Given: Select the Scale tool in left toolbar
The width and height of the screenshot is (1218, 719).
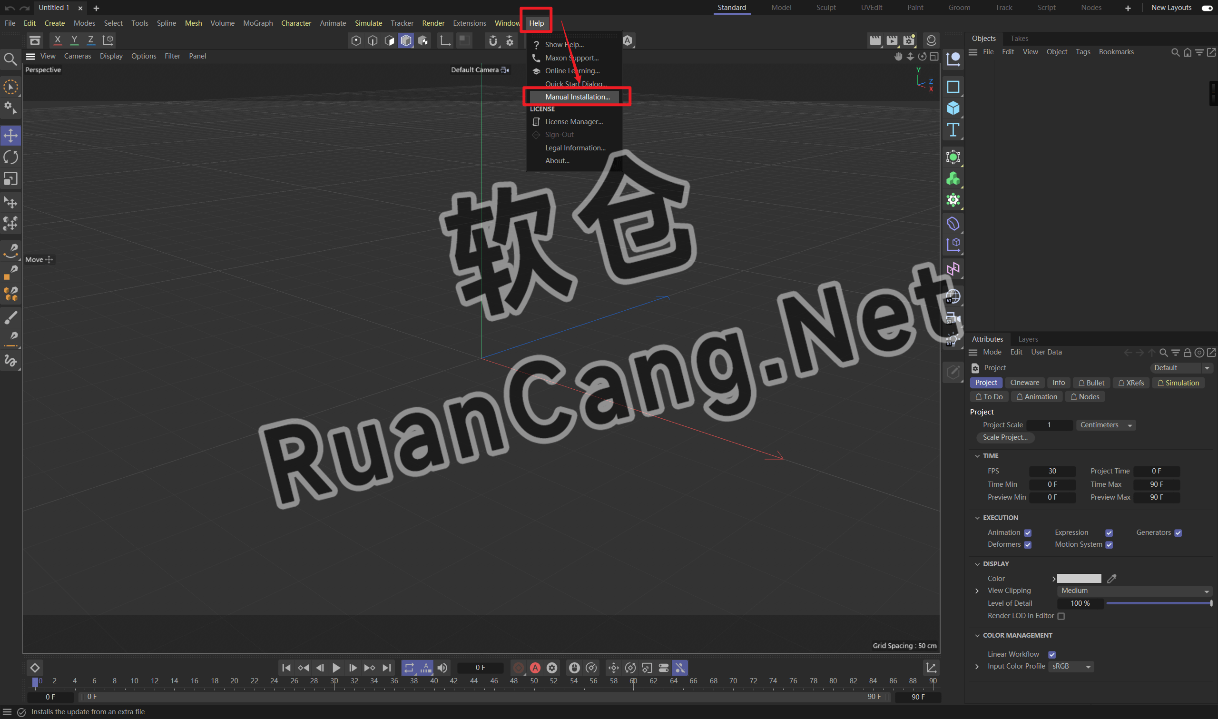Looking at the screenshot, I should click(10, 179).
